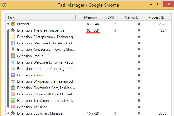Click CPU value 2 for Browser

click(115, 24)
